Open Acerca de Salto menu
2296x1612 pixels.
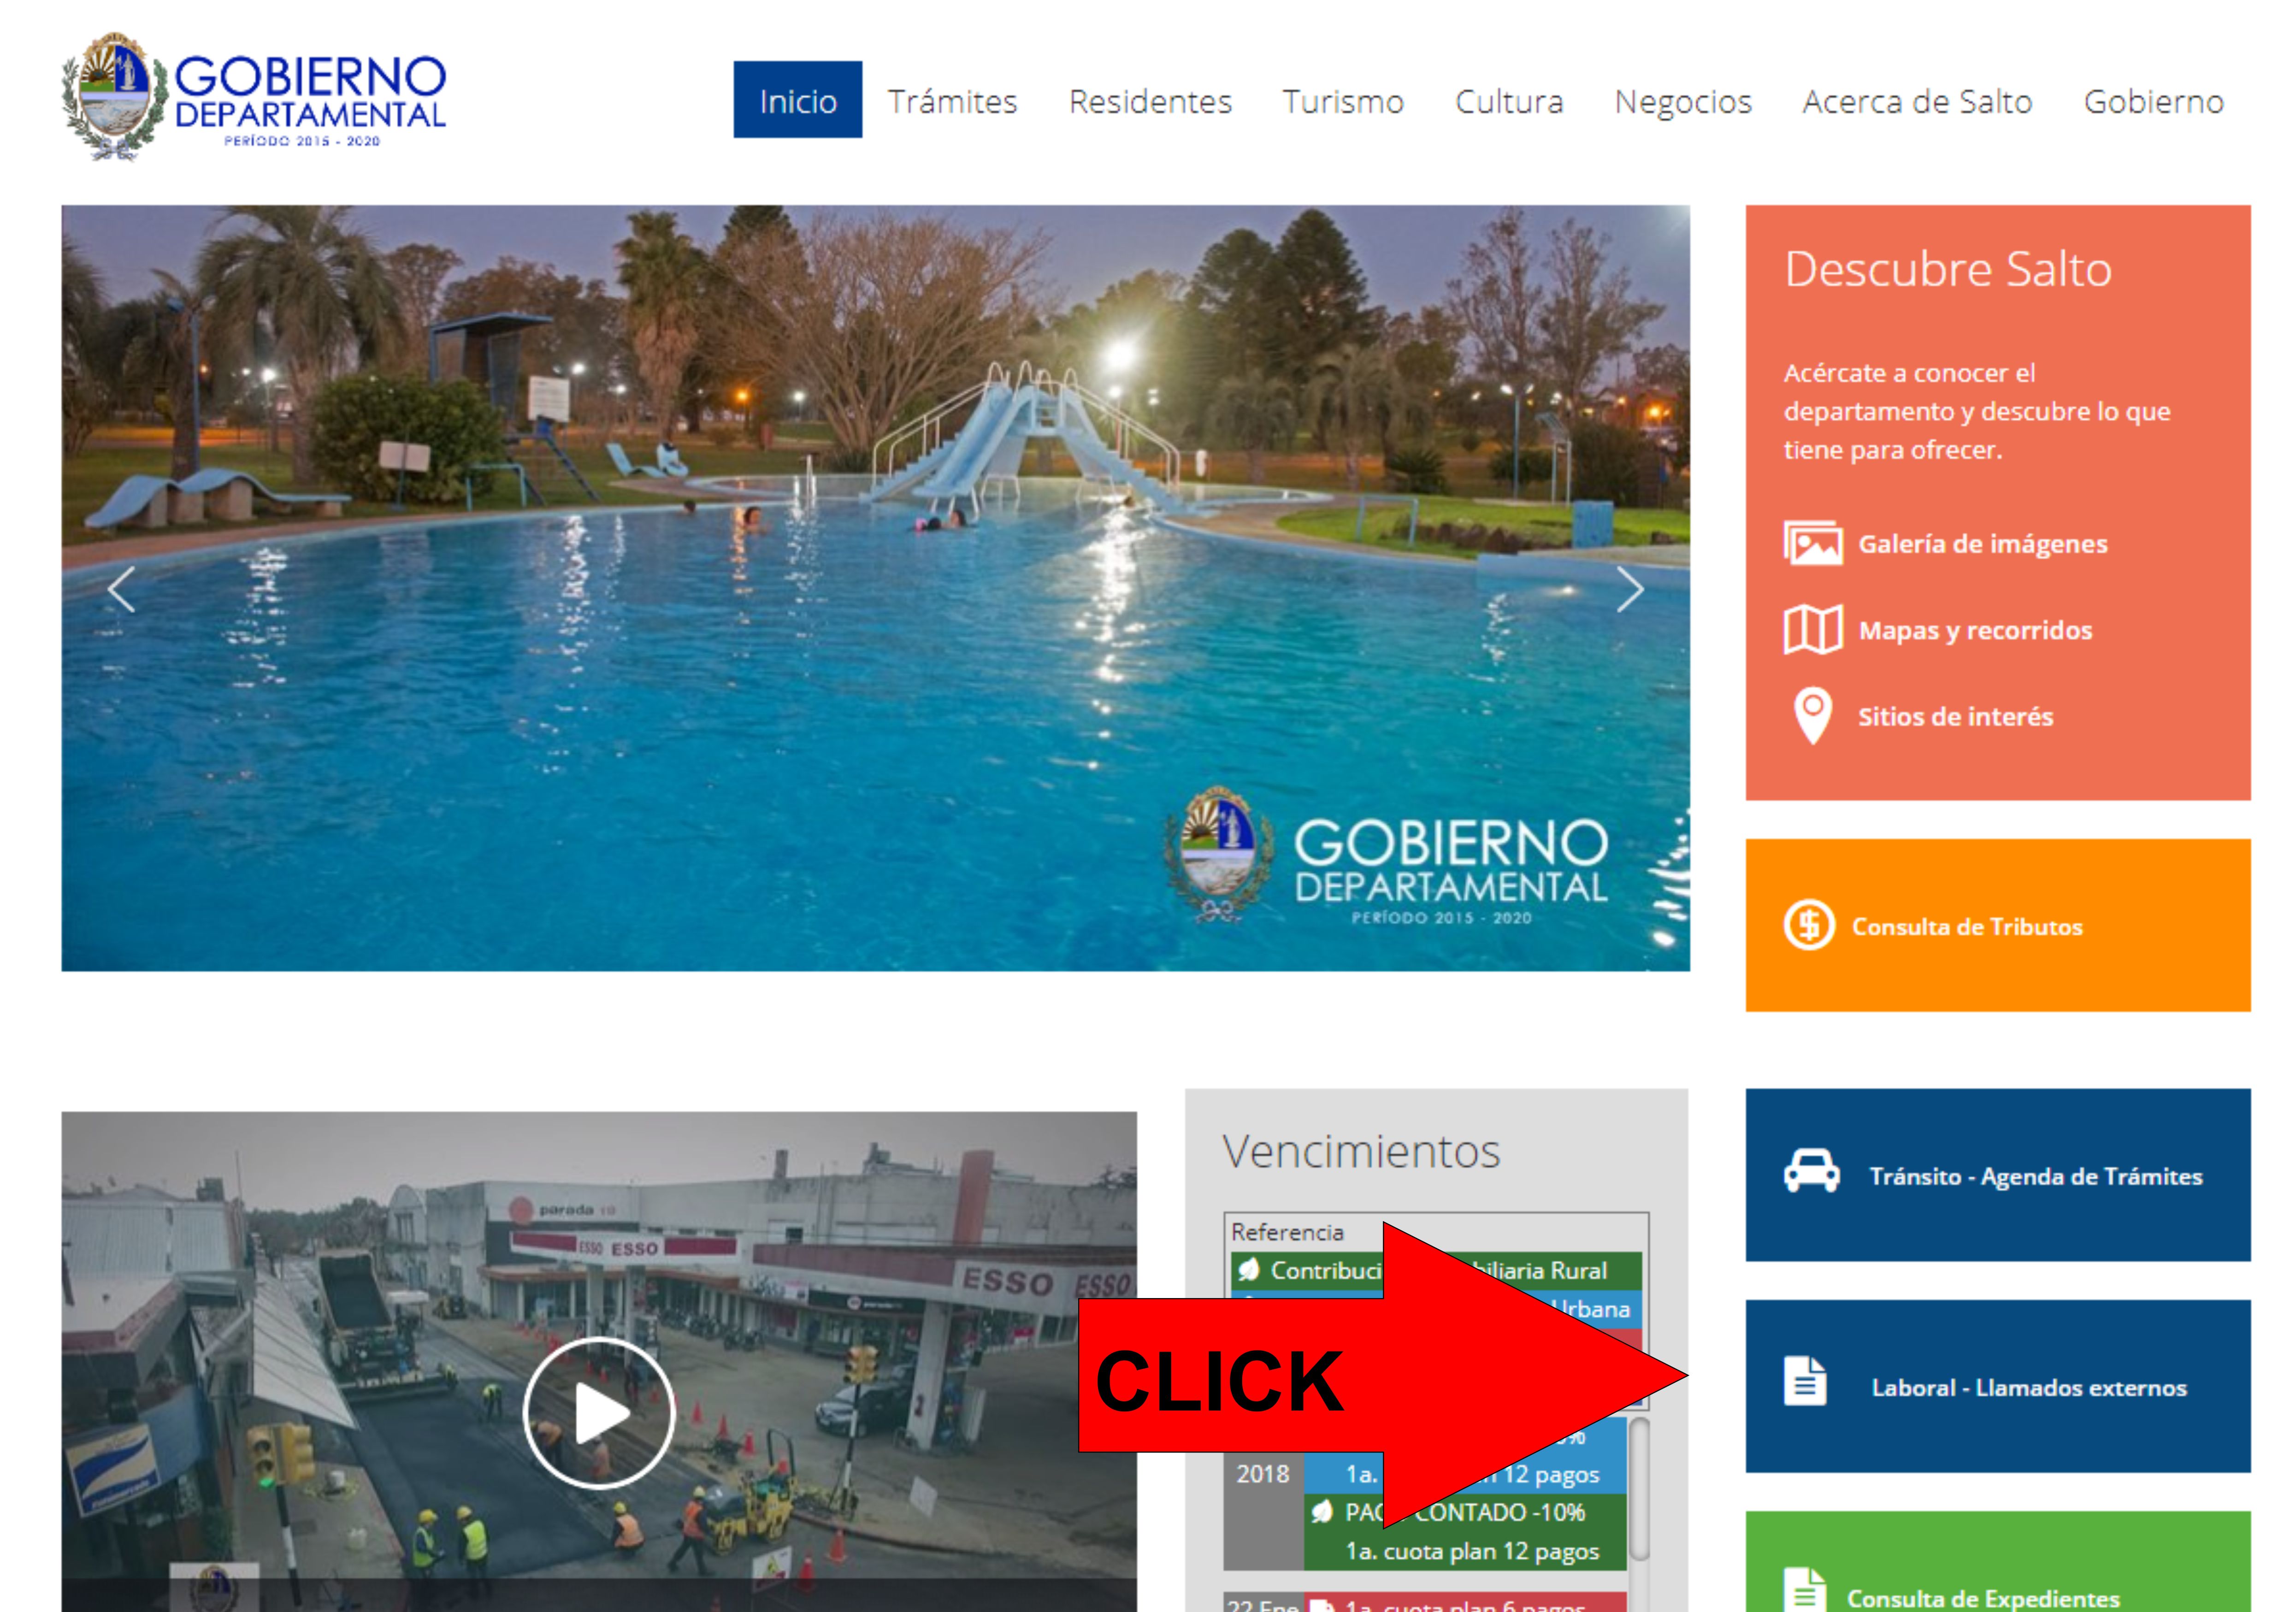click(x=1917, y=101)
